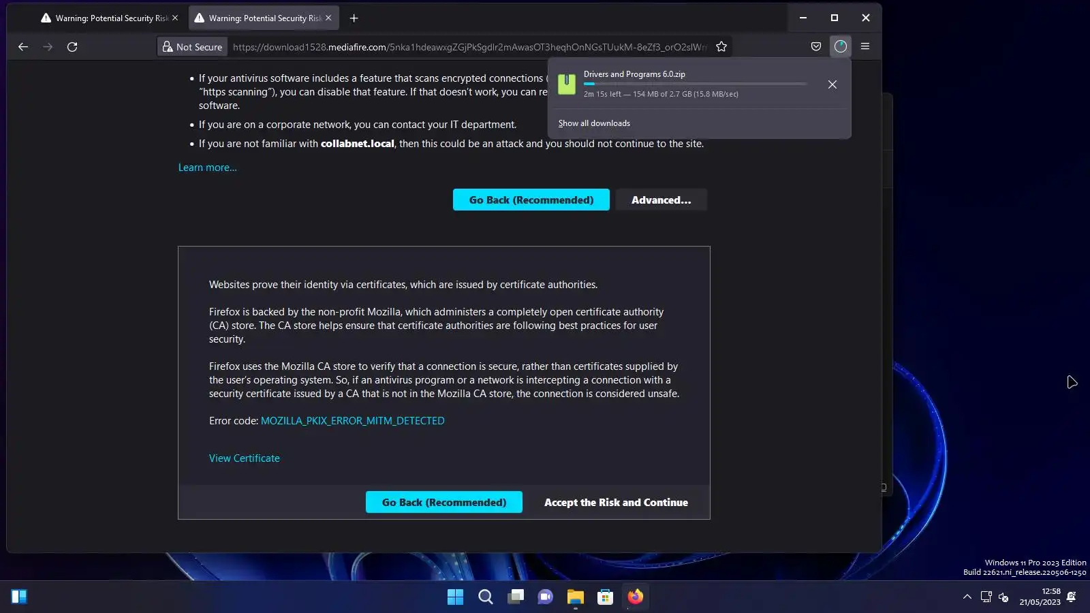Click the zip file icon in downloads

click(567, 84)
